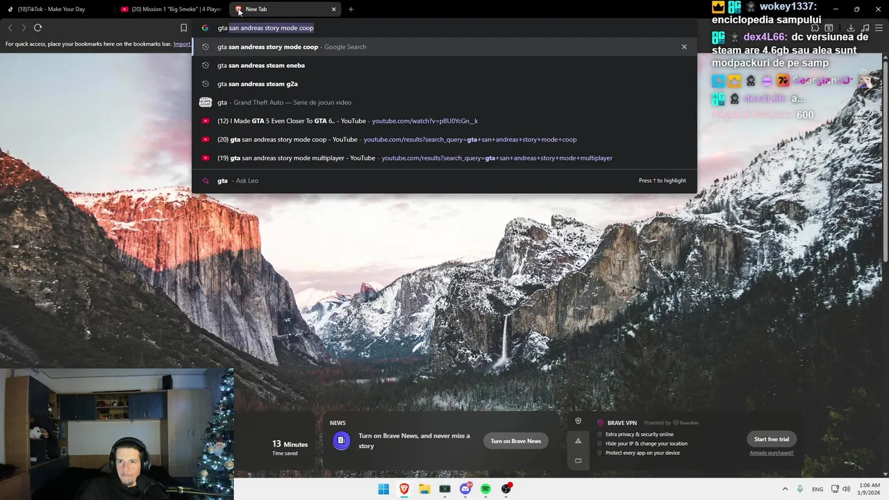Switch to the Mission 1 Big Smoke YouTube tab
Image resolution: width=889 pixels, height=500 pixels.
tap(171, 9)
